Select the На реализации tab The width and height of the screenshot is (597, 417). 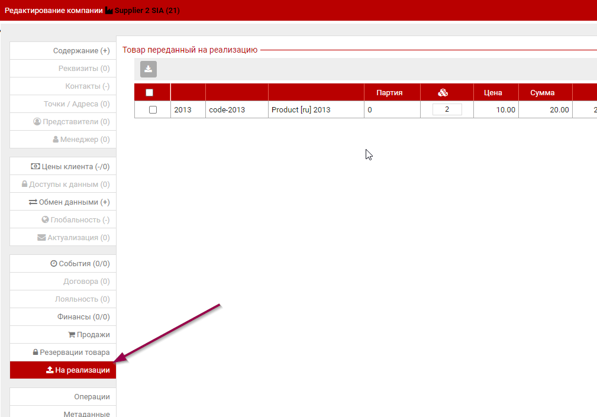tap(78, 370)
